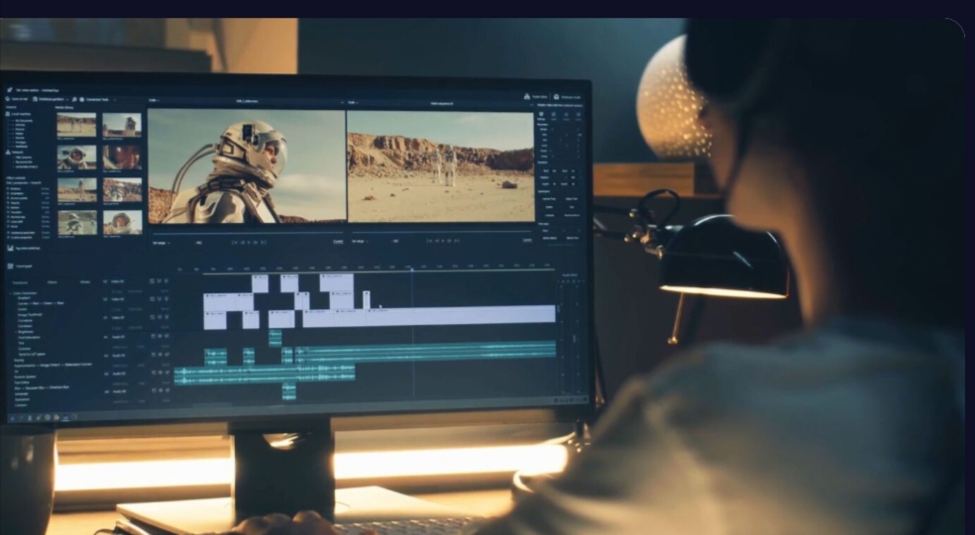Mute Audio 03 with its speaker icon

point(166,373)
